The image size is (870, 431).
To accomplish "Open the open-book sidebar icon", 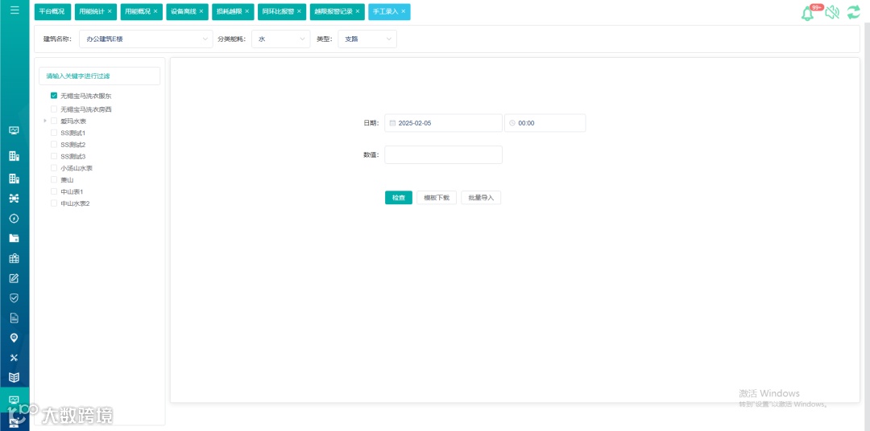I will (x=14, y=378).
